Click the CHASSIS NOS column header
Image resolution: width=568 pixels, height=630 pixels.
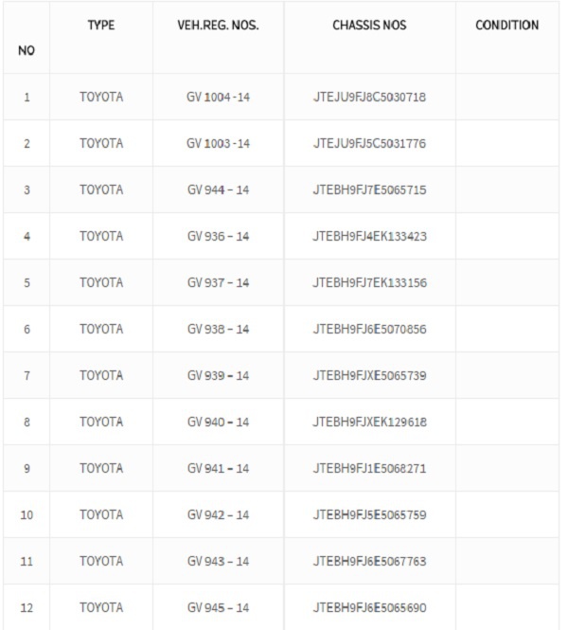[369, 26]
